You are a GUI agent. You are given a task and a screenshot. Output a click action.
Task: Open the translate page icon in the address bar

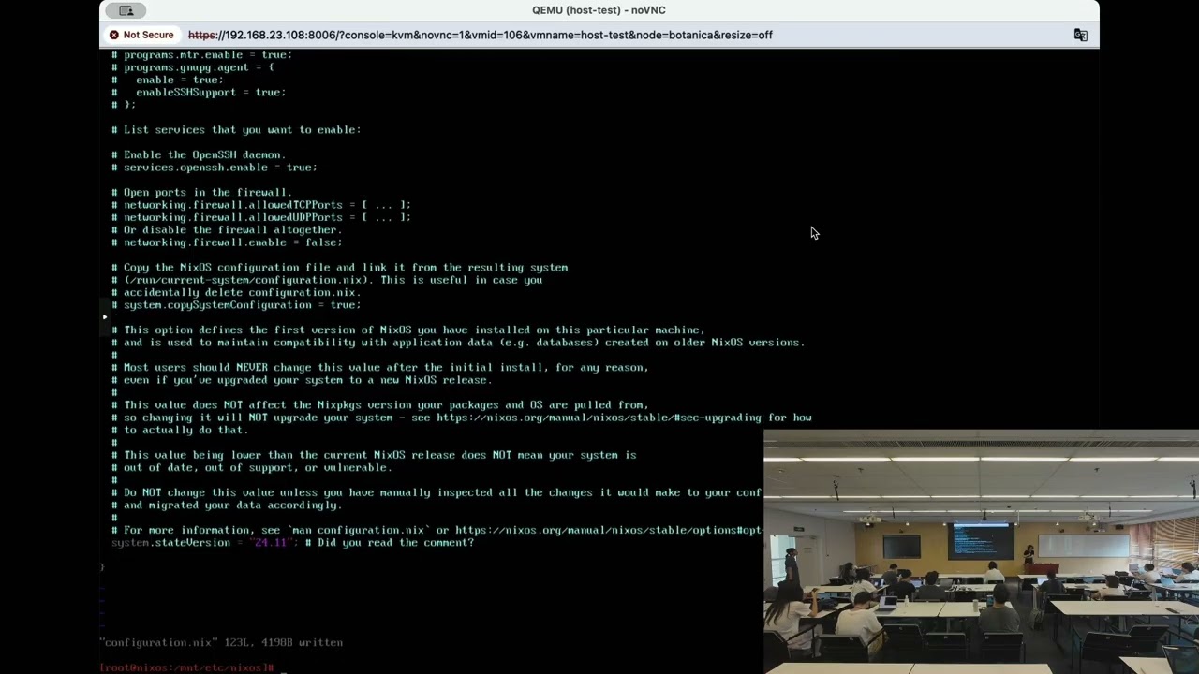[x=1080, y=35]
